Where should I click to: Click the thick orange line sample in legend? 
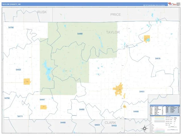pyautogui.click(x=160, y=117)
